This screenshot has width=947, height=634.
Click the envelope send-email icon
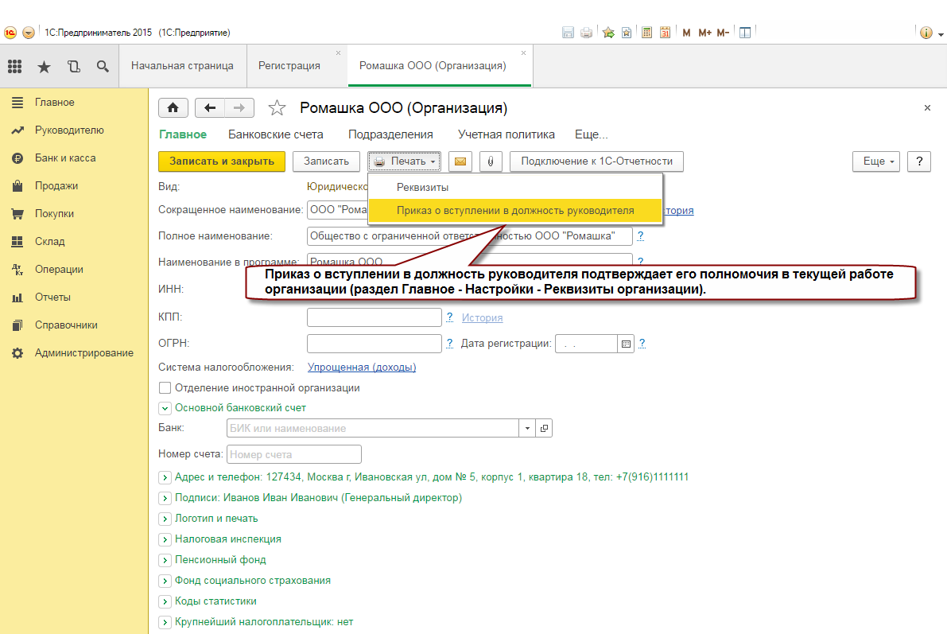(x=460, y=161)
